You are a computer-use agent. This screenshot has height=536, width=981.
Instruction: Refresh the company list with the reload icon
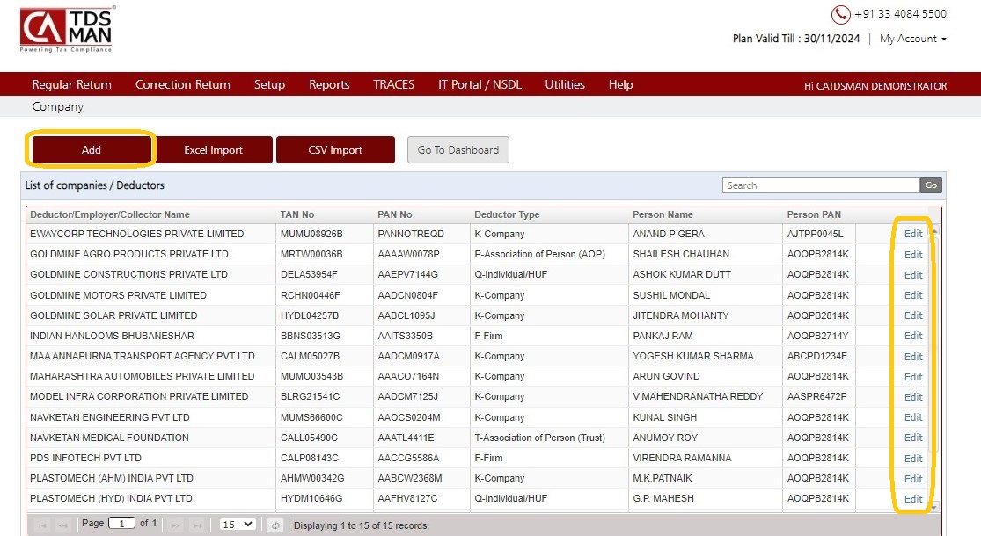[x=275, y=525]
